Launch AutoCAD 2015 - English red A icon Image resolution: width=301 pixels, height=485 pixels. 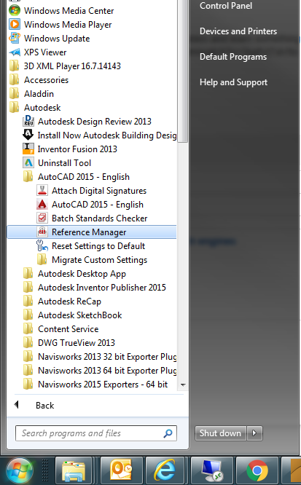42,205
